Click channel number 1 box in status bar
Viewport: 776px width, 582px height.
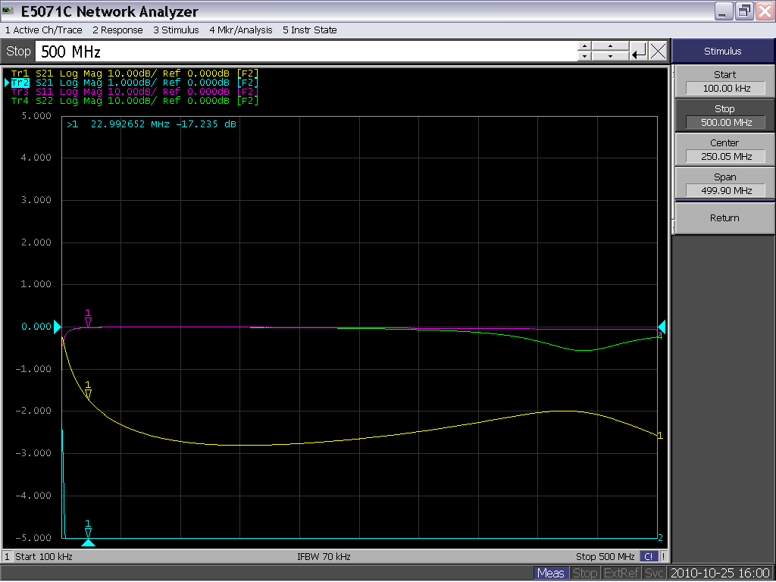(7, 557)
